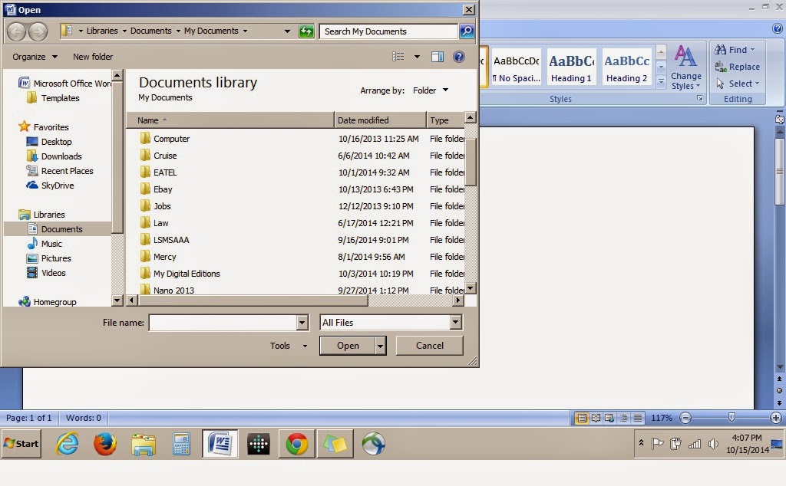Select Print Layout view in status bar
The height and width of the screenshot is (486, 786).
click(582, 418)
